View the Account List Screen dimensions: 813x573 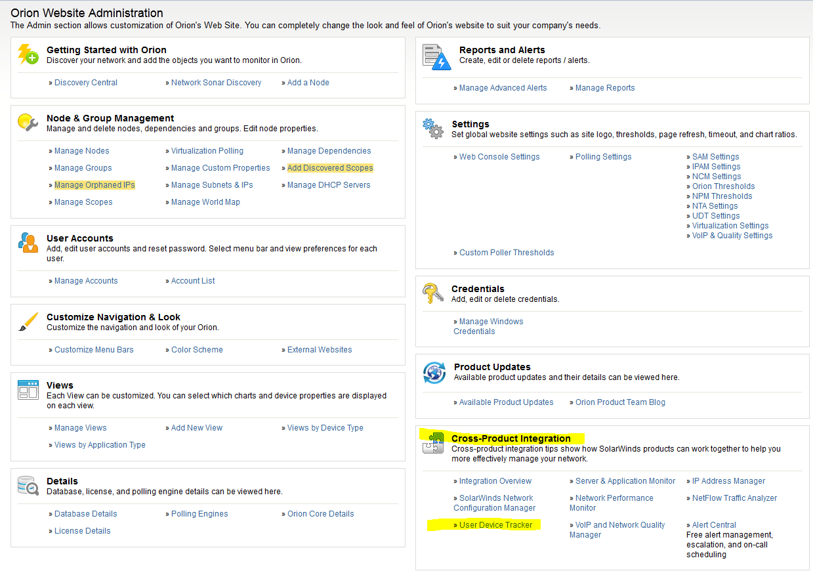pyautogui.click(x=193, y=281)
